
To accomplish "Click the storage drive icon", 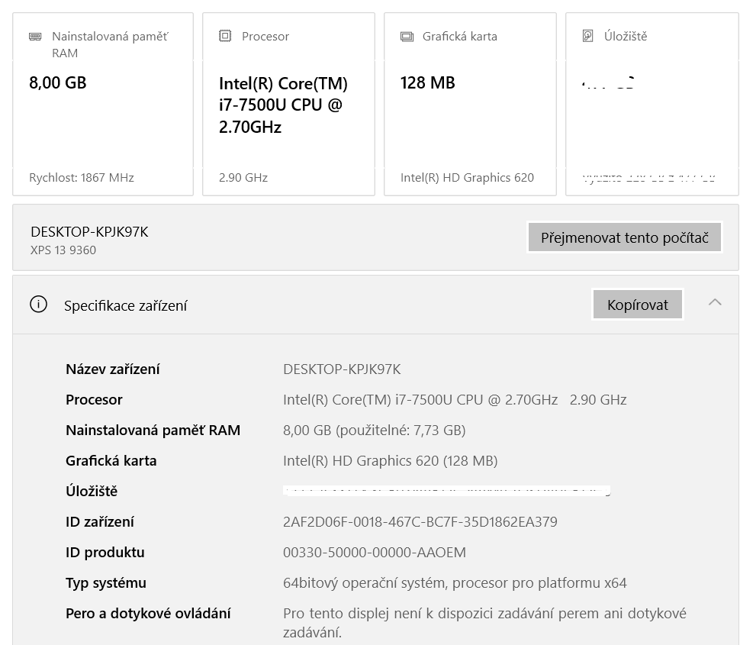I will point(587,36).
